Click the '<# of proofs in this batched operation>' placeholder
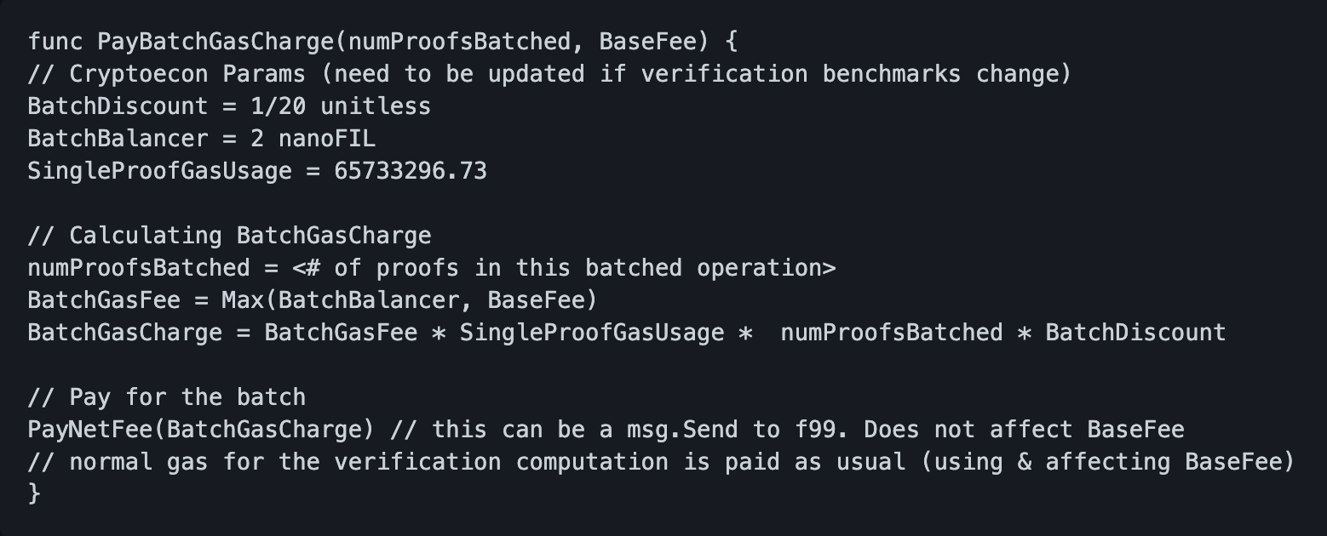 [x=564, y=268]
